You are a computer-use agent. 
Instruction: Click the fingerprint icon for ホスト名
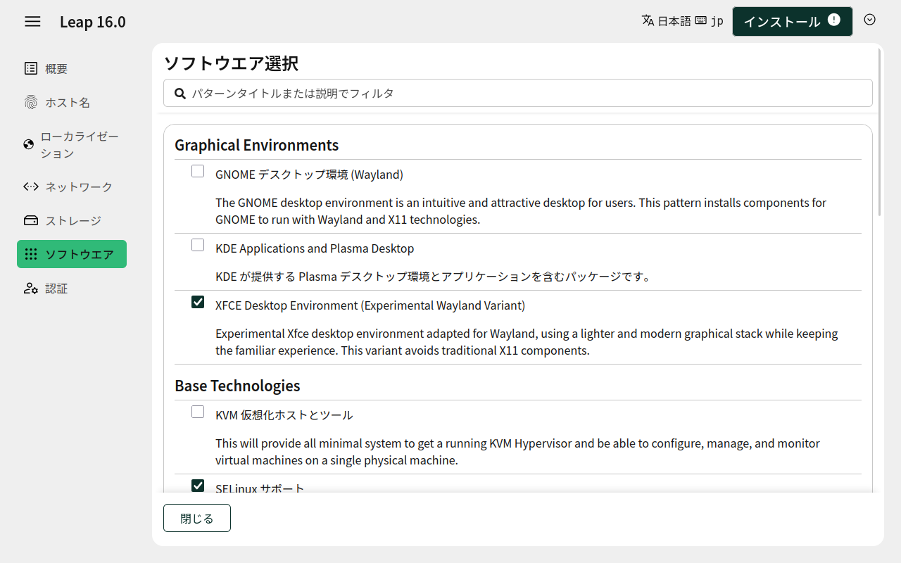click(x=31, y=102)
